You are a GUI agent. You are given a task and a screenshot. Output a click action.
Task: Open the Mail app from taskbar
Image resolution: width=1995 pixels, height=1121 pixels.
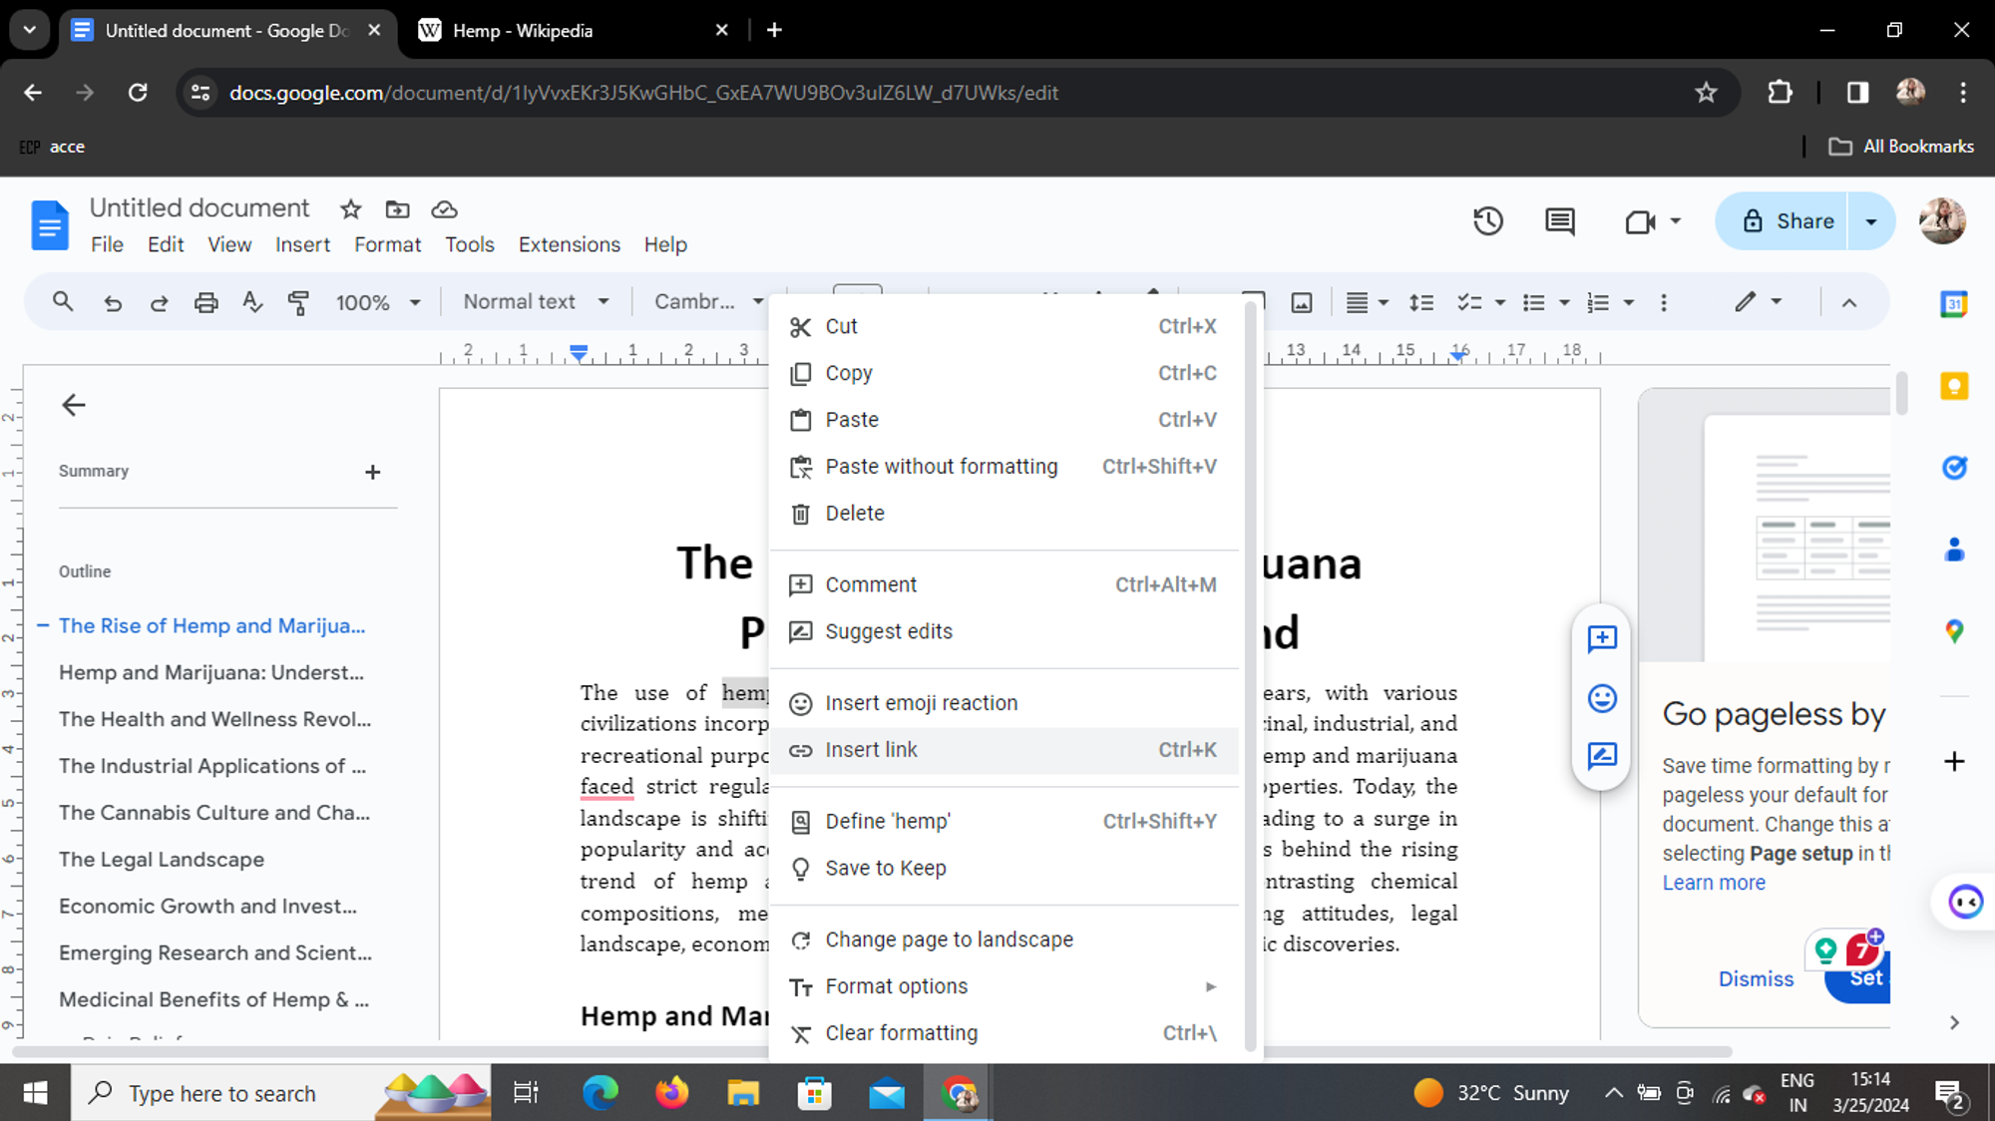coord(886,1093)
